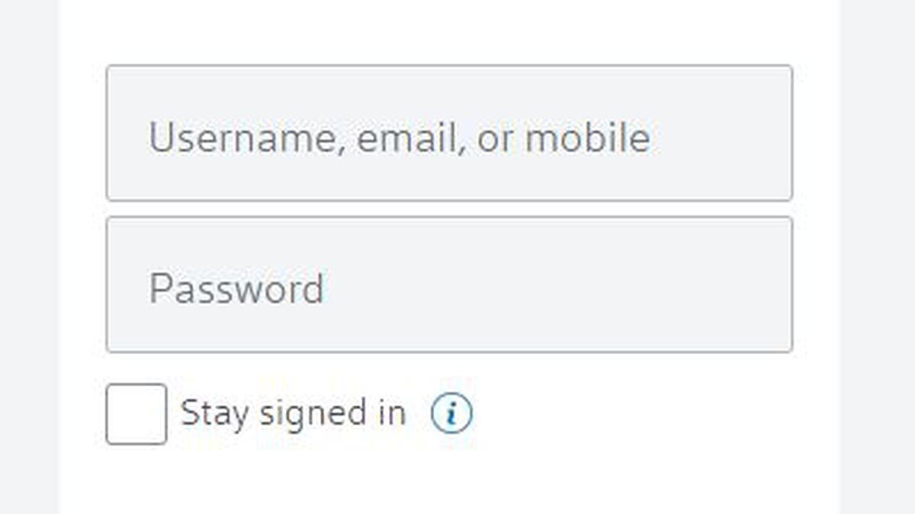
Task: Enable the Stay signed in checkbox
Action: pyautogui.click(x=136, y=414)
